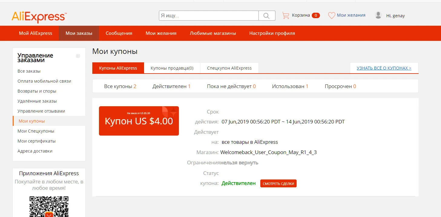Click the Welcomeback_User_Coupon_May_R1_4_3 store name
Screen dimensions: 441x217
[x=268, y=152]
